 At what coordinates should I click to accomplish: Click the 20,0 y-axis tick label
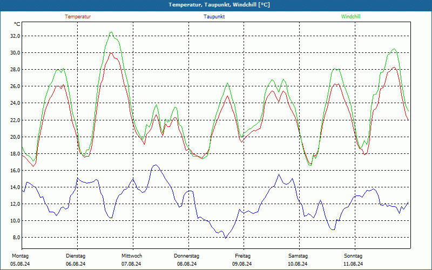click(15, 137)
